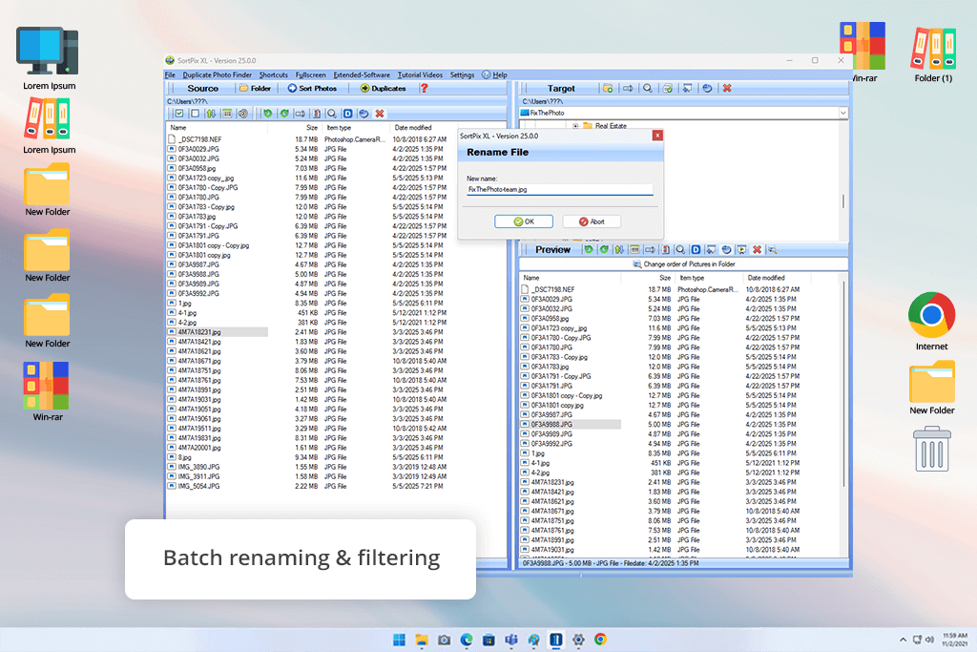Open the Duplicate Photo Finder menu

click(218, 74)
